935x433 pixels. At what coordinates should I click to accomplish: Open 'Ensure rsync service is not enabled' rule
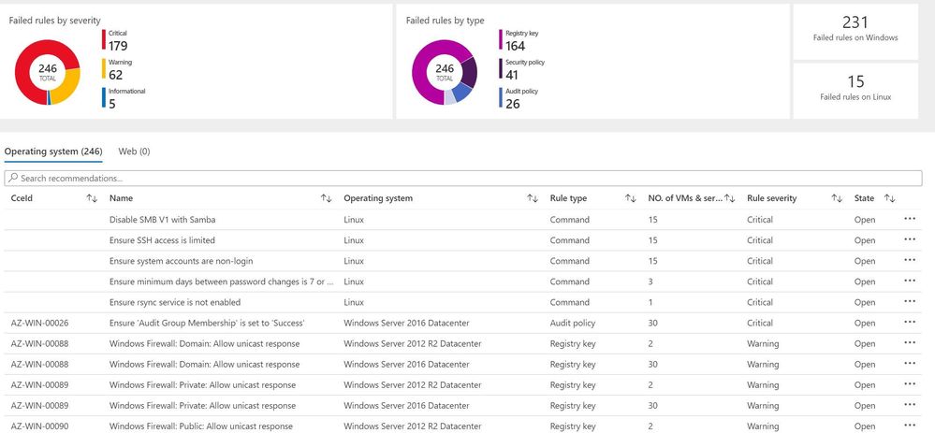click(x=175, y=303)
